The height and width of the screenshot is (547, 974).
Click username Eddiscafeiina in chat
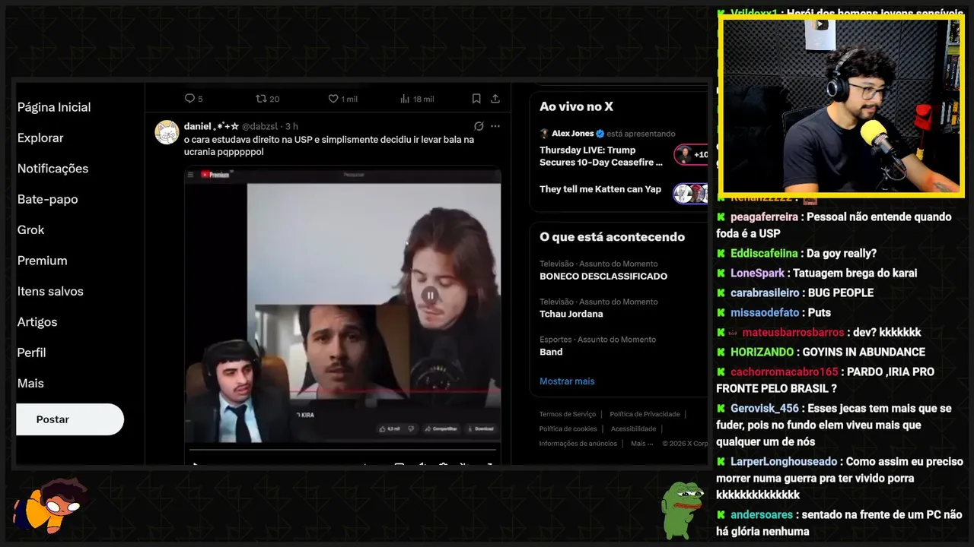764,253
